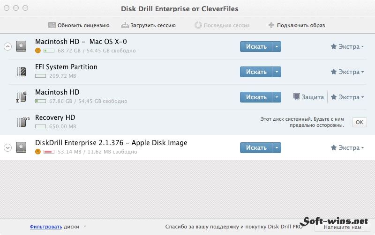Click the Спасибо за вашу поддержку message
Screen dimensions: 375x235
(234, 227)
